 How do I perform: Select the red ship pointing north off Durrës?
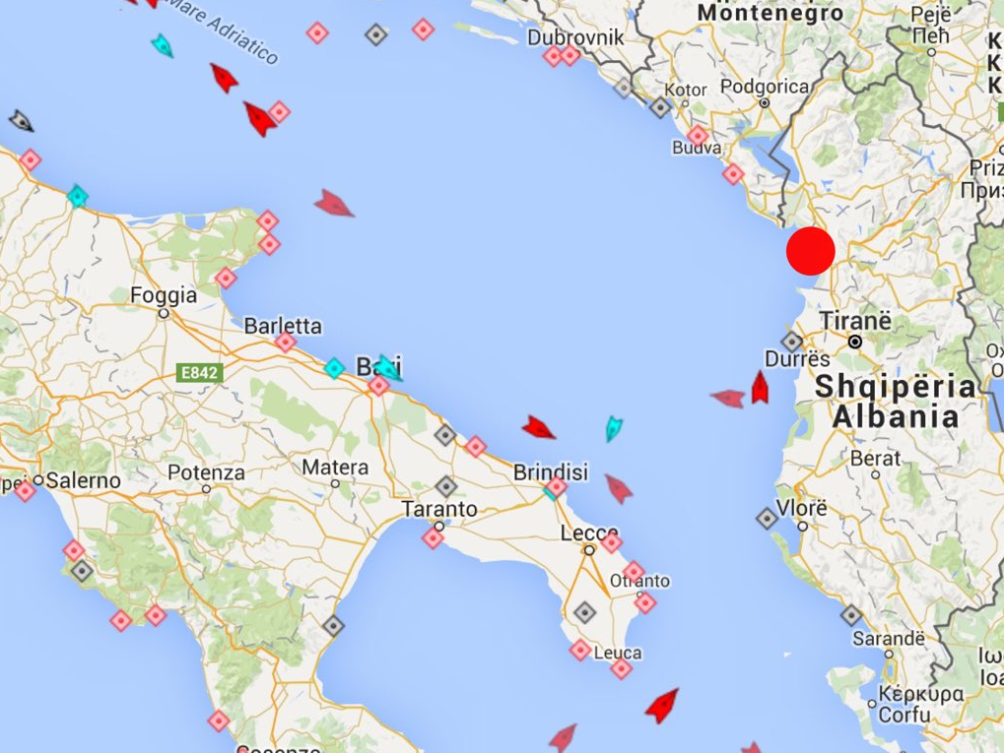coord(760,388)
